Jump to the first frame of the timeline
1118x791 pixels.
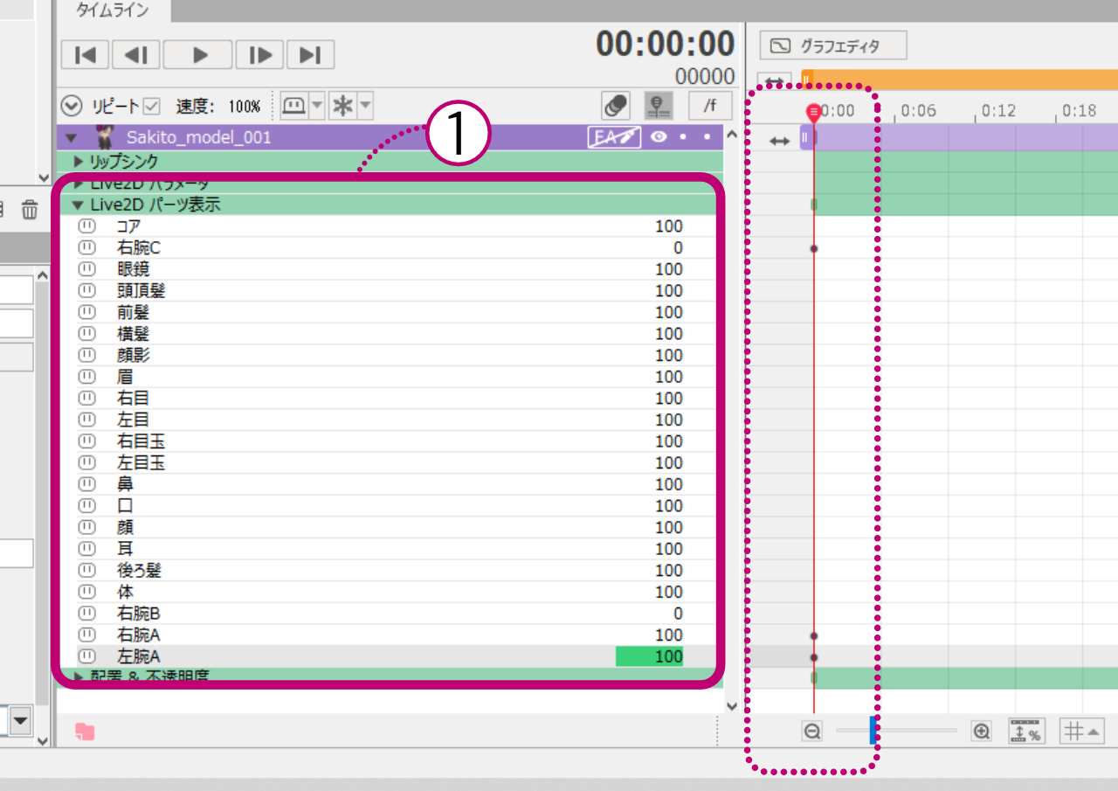[86, 55]
